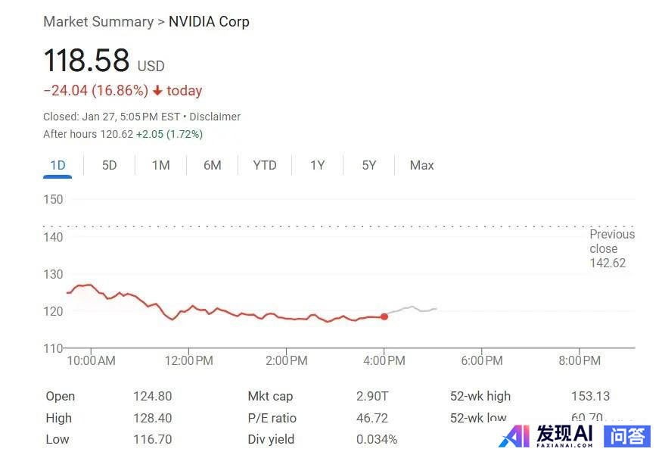Open the 1M chart range
This screenshot has height=455, width=662.
(x=160, y=165)
